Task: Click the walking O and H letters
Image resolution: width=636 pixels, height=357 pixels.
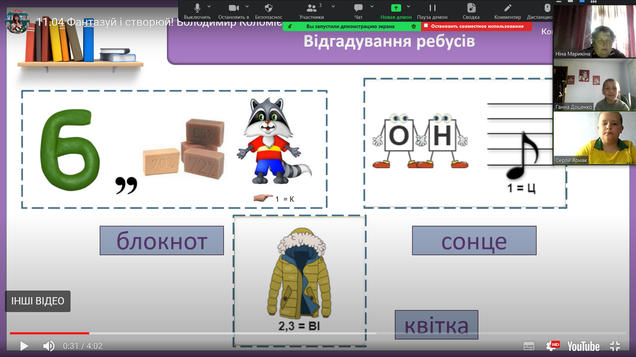Action: click(420, 141)
